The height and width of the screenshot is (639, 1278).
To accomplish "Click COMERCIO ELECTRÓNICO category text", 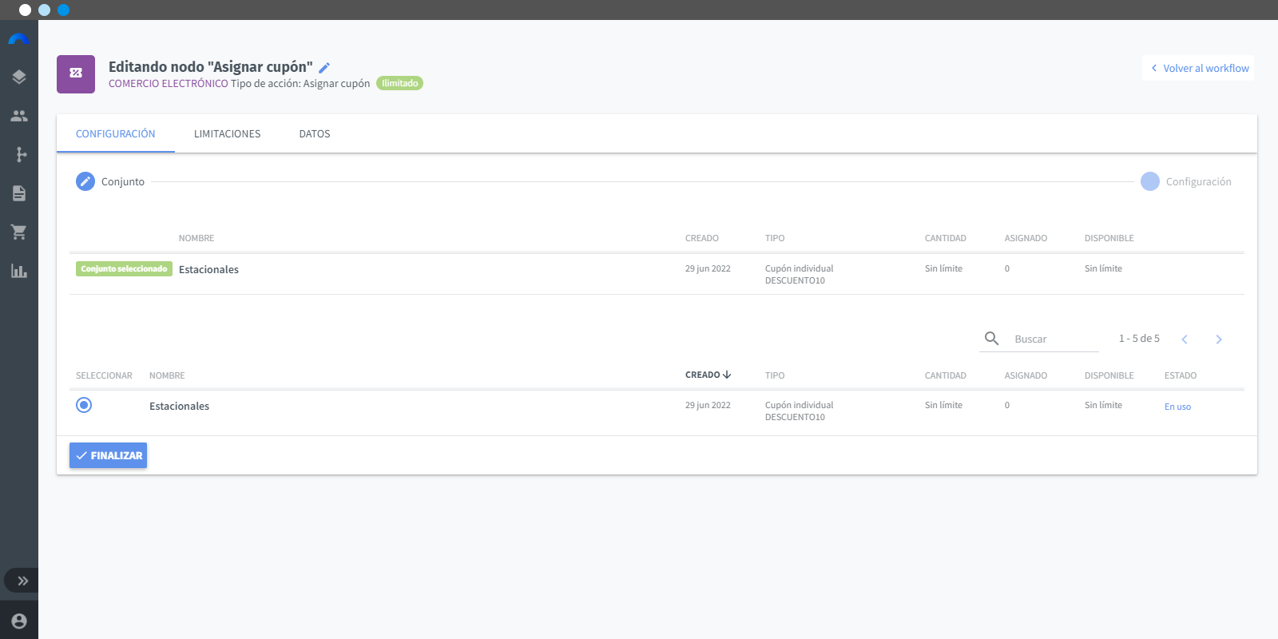I will [169, 83].
